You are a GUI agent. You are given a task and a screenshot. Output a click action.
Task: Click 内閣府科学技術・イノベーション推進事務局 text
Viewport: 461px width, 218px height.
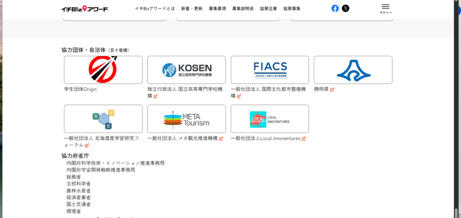coord(116,163)
